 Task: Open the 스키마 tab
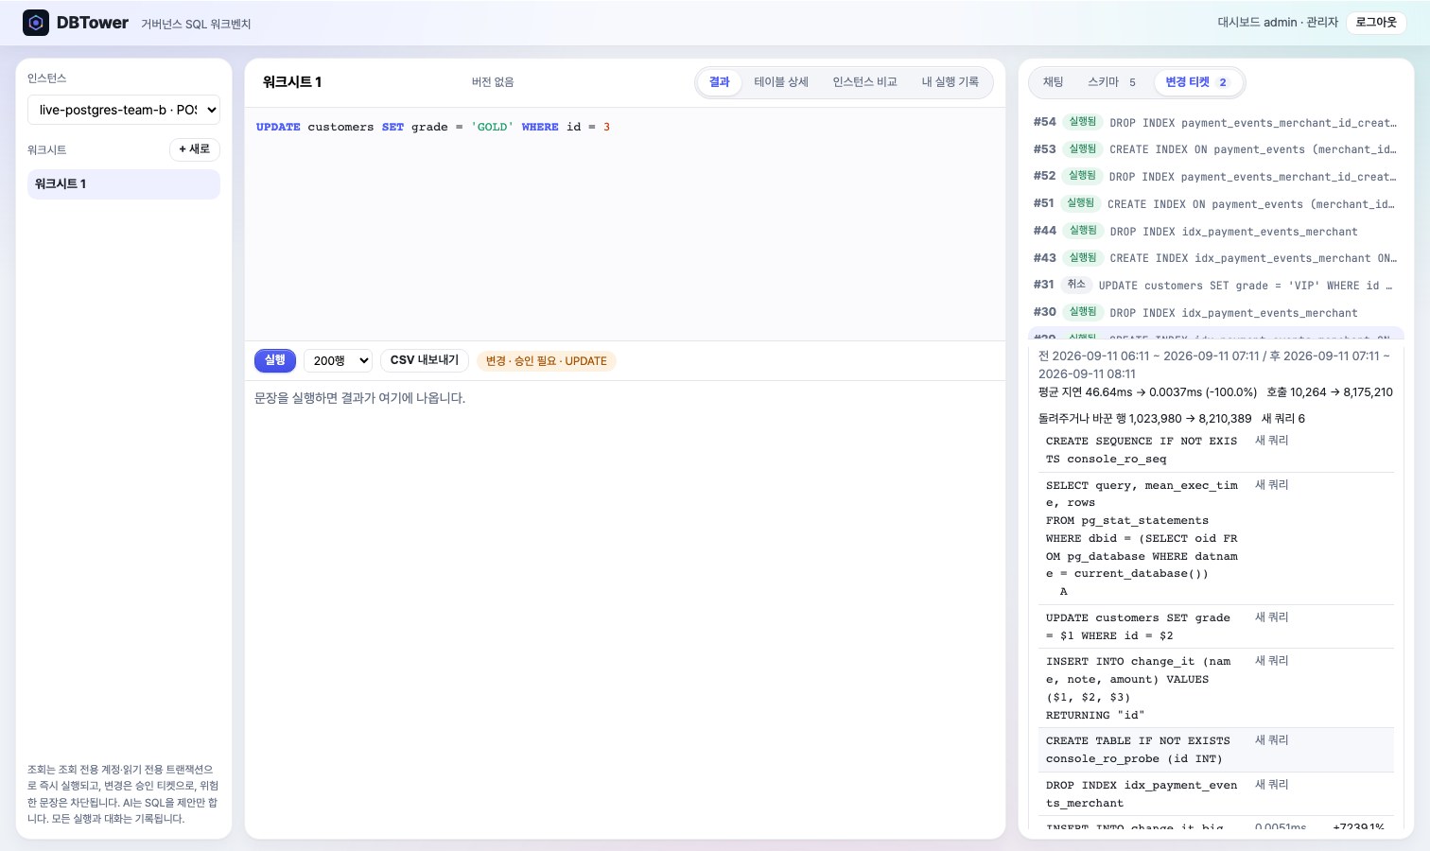pyautogui.click(x=1112, y=82)
